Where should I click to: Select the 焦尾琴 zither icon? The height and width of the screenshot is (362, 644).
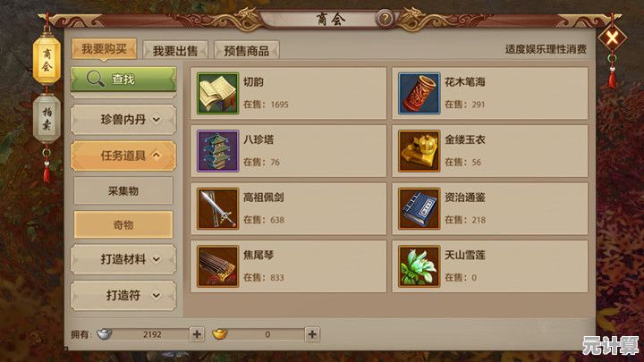(x=217, y=266)
